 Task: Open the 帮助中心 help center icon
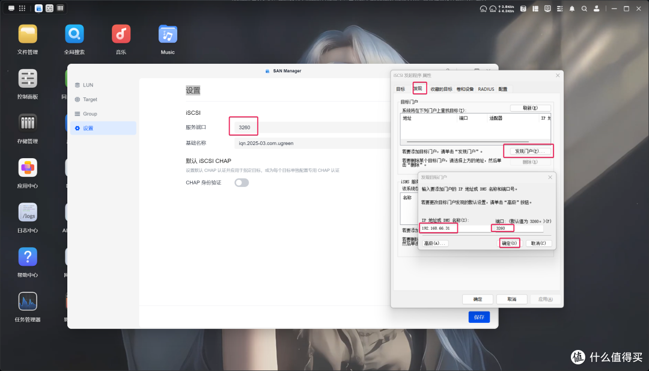coord(28,257)
